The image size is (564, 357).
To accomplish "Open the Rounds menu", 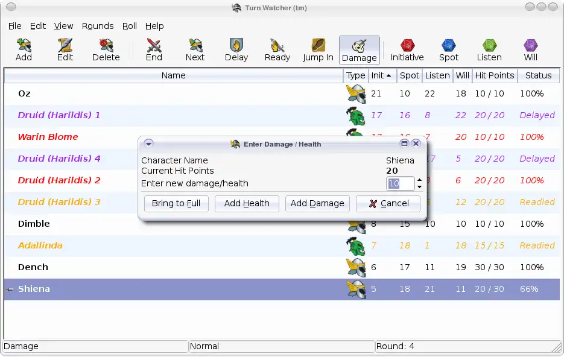I will click(98, 26).
